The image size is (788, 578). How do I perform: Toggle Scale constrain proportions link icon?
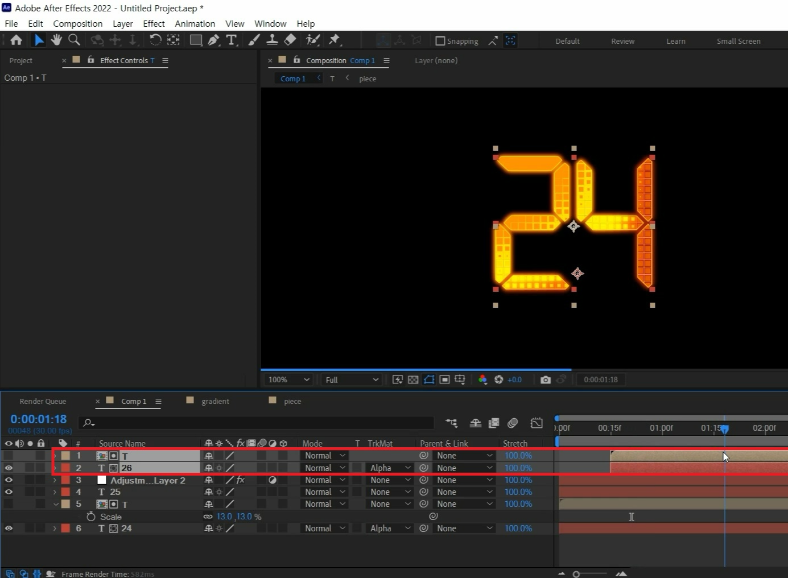point(208,517)
